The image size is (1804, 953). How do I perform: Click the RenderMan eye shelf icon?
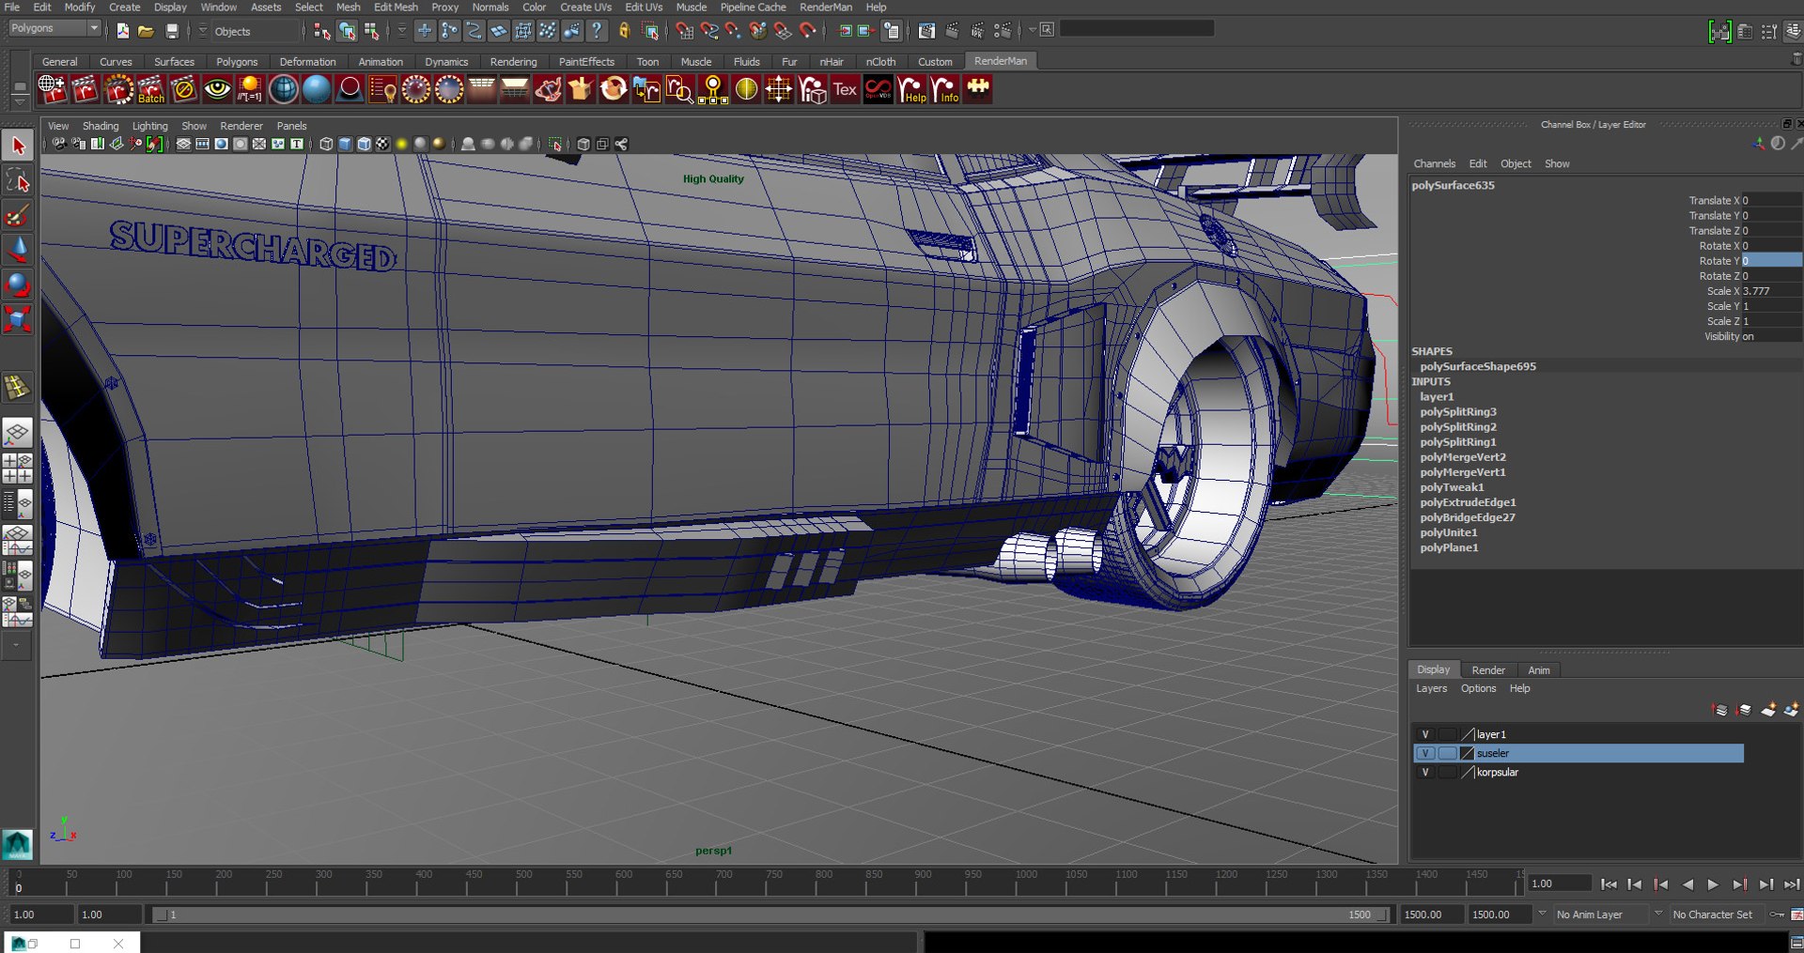tap(217, 89)
